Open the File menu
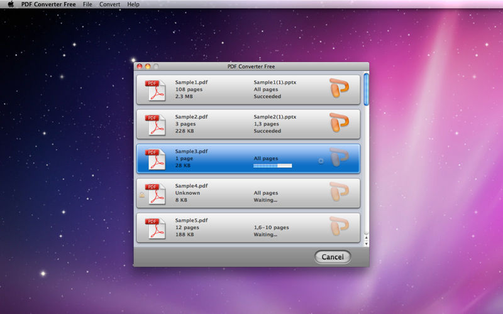This screenshot has height=314, width=503. tap(87, 4)
